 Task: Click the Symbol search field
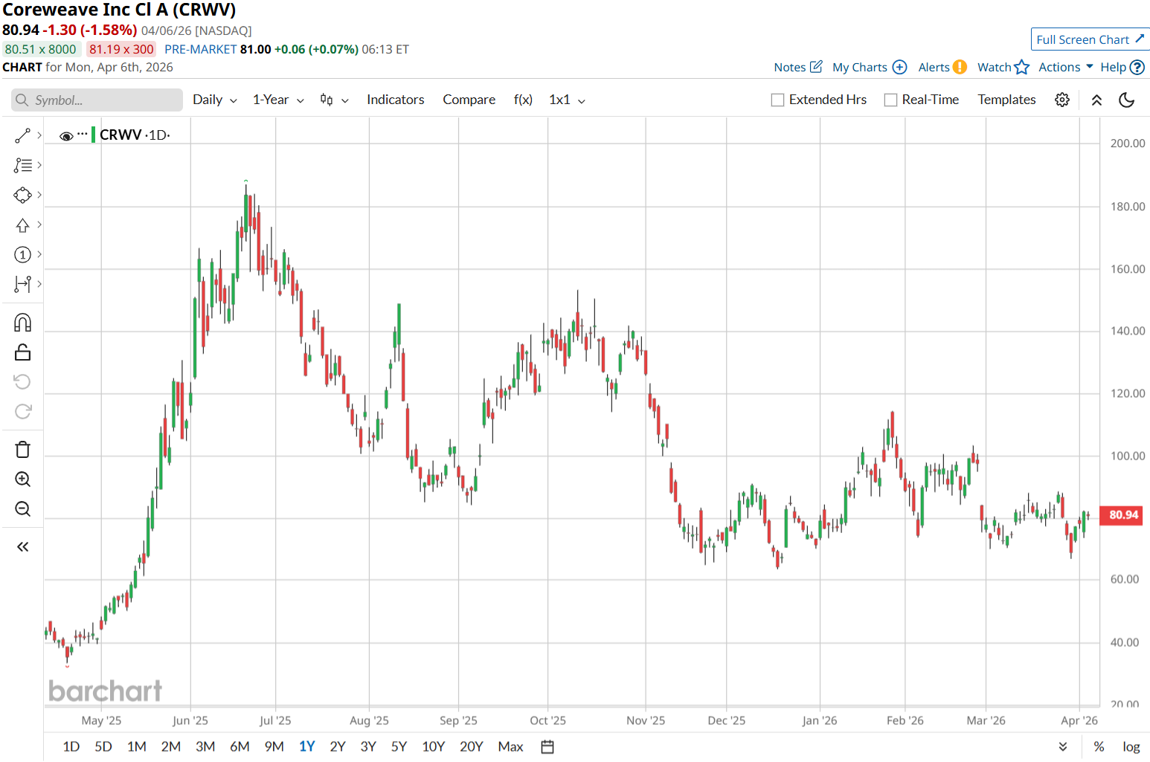click(97, 100)
